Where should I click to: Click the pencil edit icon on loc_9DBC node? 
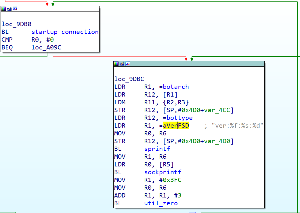point(122,64)
